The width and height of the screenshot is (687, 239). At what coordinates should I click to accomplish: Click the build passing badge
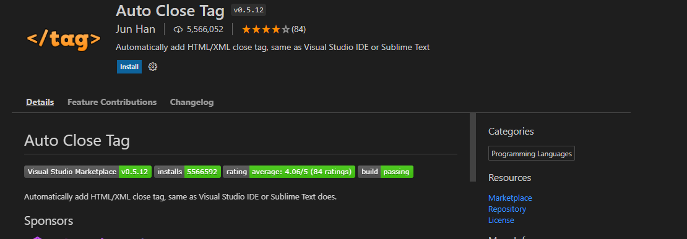(x=386, y=172)
